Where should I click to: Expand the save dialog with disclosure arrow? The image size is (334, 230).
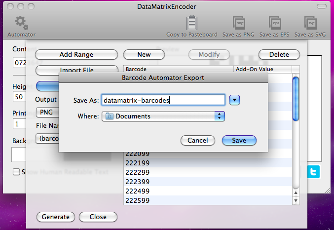click(234, 100)
